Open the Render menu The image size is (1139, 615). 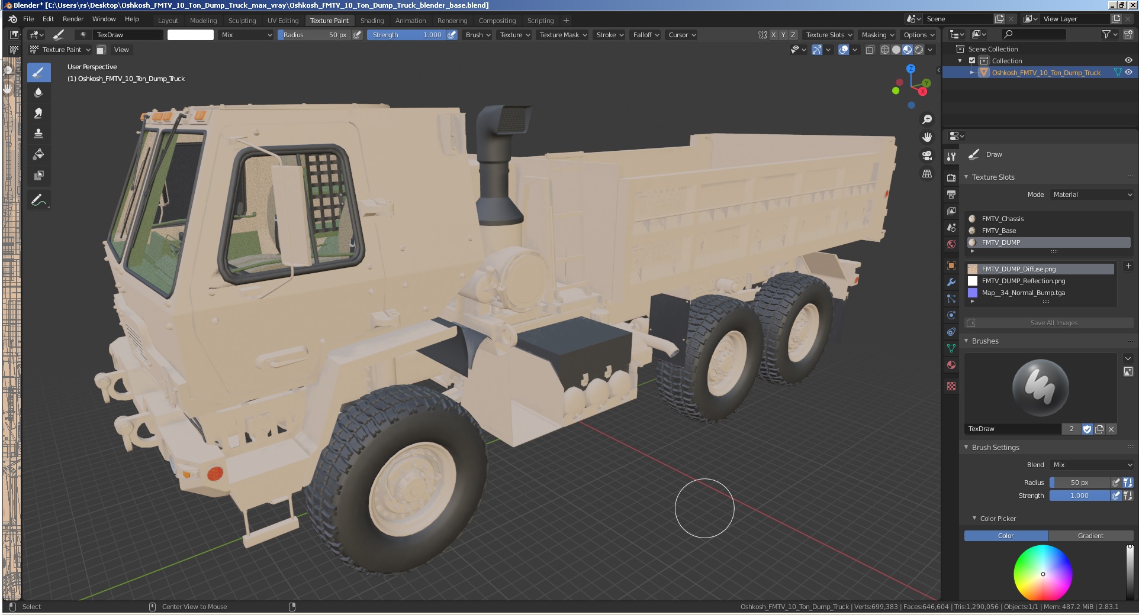pyautogui.click(x=73, y=19)
